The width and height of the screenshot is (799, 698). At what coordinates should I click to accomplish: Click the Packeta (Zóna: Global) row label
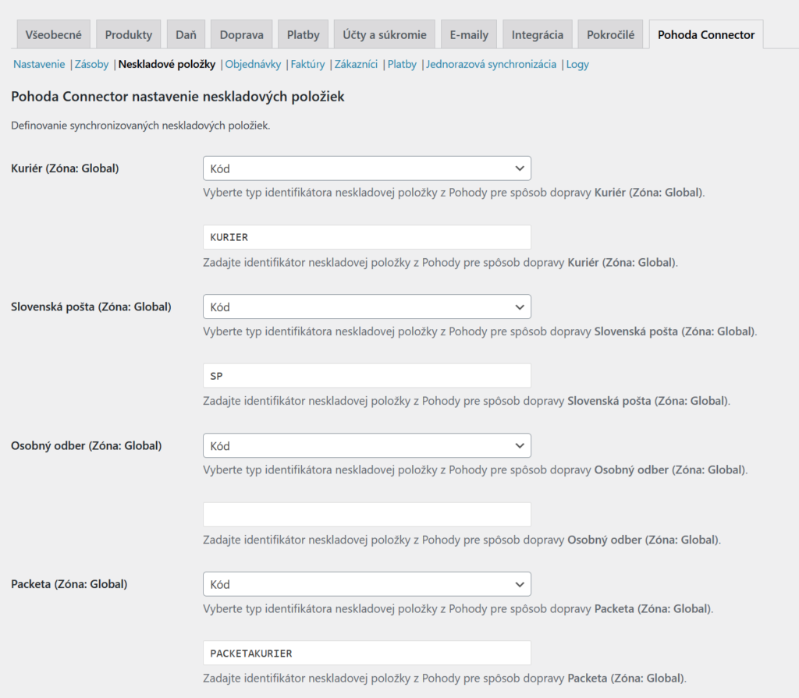click(69, 584)
